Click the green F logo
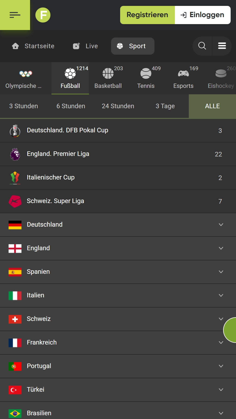The height and width of the screenshot is (419, 236). click(43, 15)
